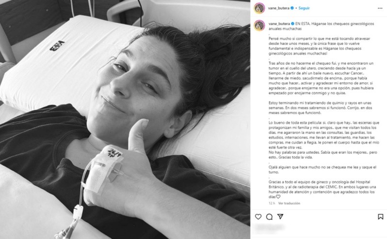Click the profile avatar beside the caption
The height and width of the screenshot is (239, 387).
tap(259, 26)
